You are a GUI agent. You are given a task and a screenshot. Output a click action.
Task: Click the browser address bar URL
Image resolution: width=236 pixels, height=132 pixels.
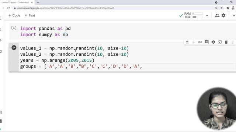[66, 8]
